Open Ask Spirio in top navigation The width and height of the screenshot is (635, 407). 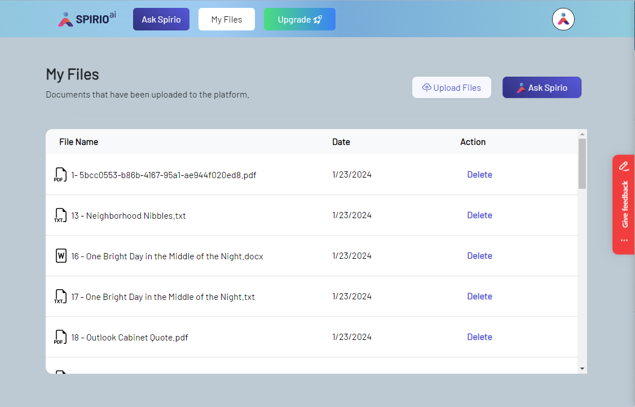161,19
